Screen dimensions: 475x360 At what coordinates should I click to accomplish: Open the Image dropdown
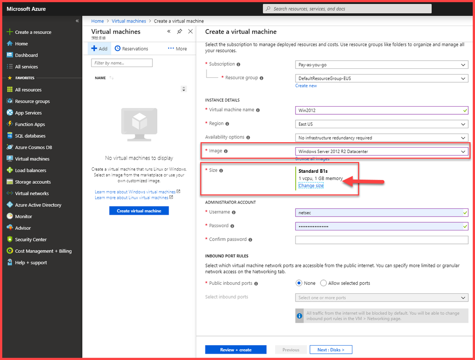[381, 151]
